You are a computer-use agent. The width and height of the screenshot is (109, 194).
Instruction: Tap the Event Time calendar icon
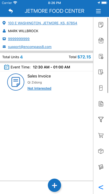click(7, 67)
